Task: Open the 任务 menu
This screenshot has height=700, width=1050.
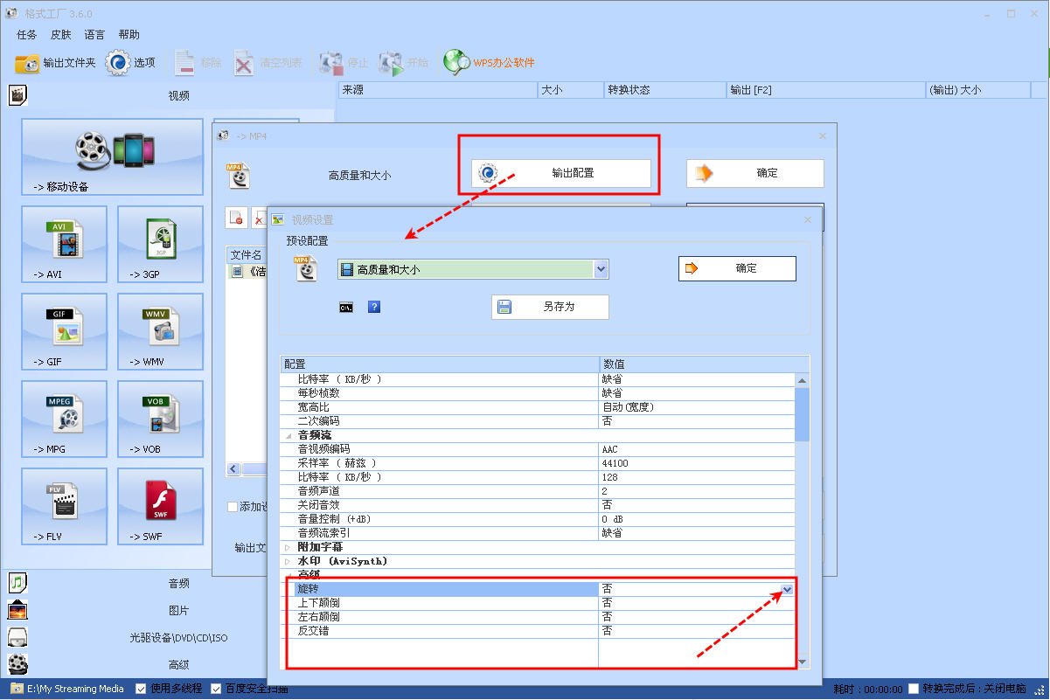Action: [x=25, y=34]
